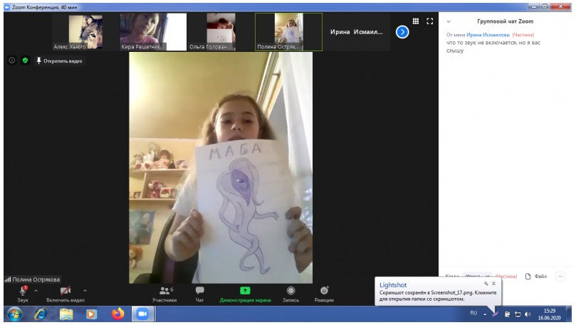Select Кира Решетник participant thumbnail
This screenshot has height=325, width=576.
(153, 32)
